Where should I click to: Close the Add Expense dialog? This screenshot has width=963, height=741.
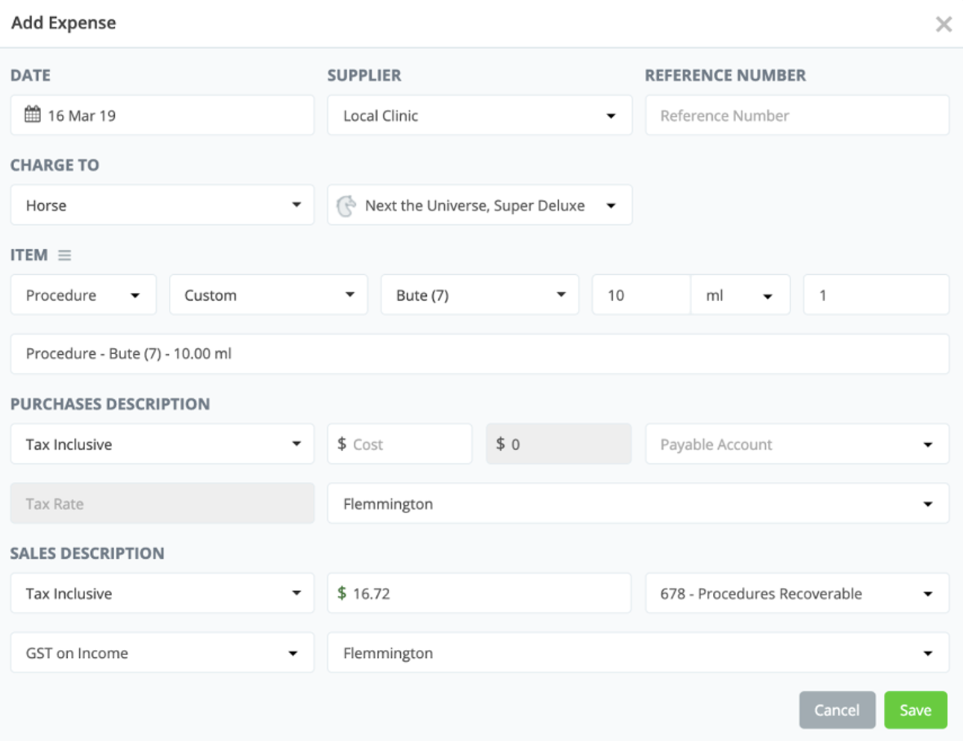[943, 24]
